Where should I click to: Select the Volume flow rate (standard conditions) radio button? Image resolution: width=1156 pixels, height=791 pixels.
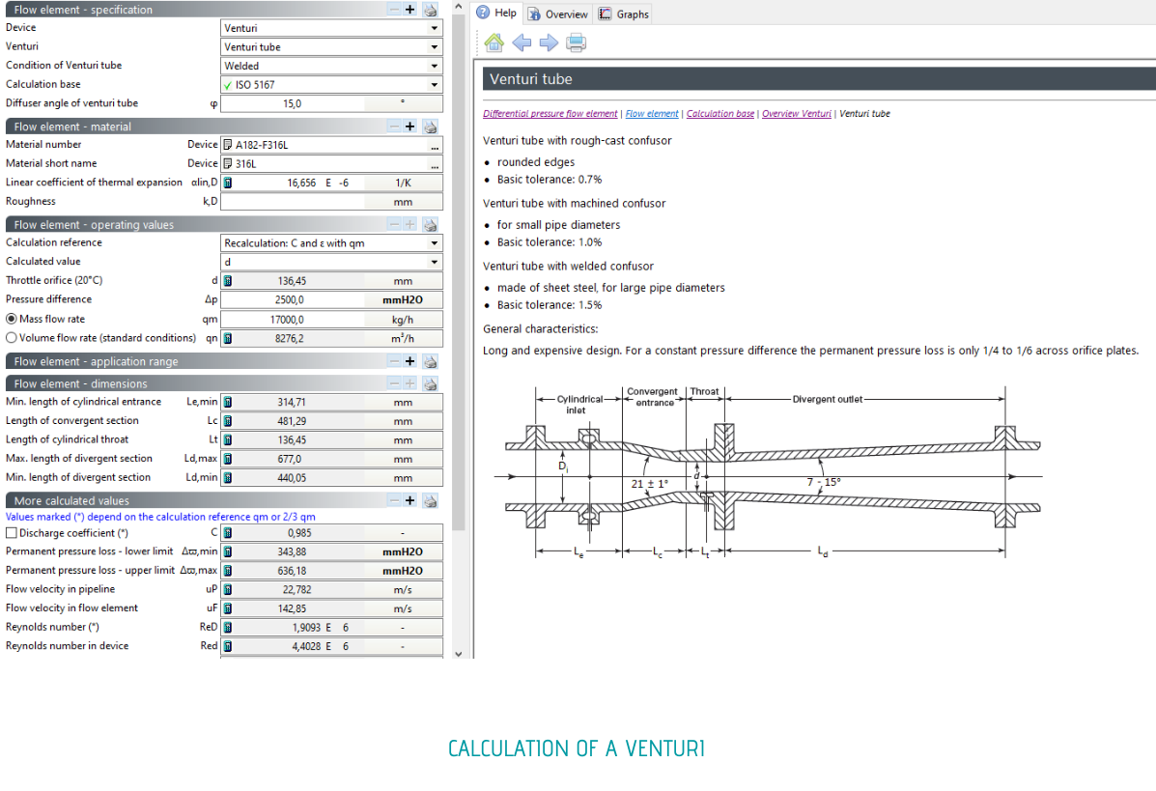click(11, 338)
